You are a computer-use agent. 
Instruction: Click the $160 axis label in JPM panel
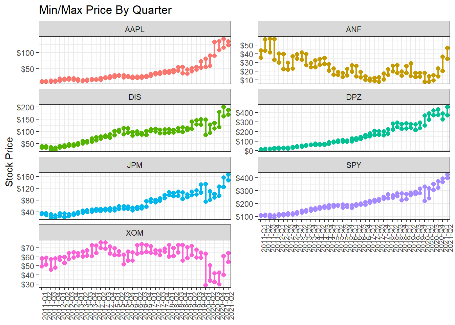(25, 177)
